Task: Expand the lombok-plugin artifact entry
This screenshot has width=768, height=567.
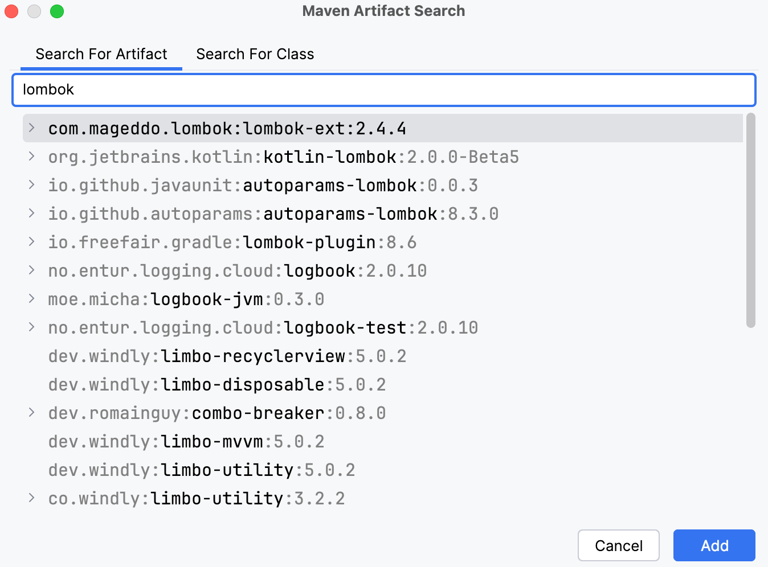Action: [x=31, y=242]
